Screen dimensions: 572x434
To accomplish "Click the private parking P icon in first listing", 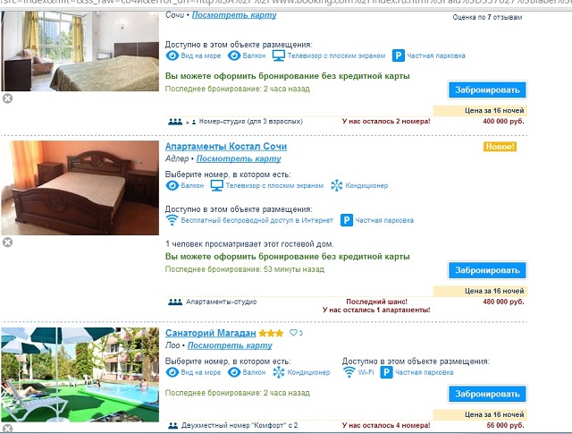I will [399, 55].
